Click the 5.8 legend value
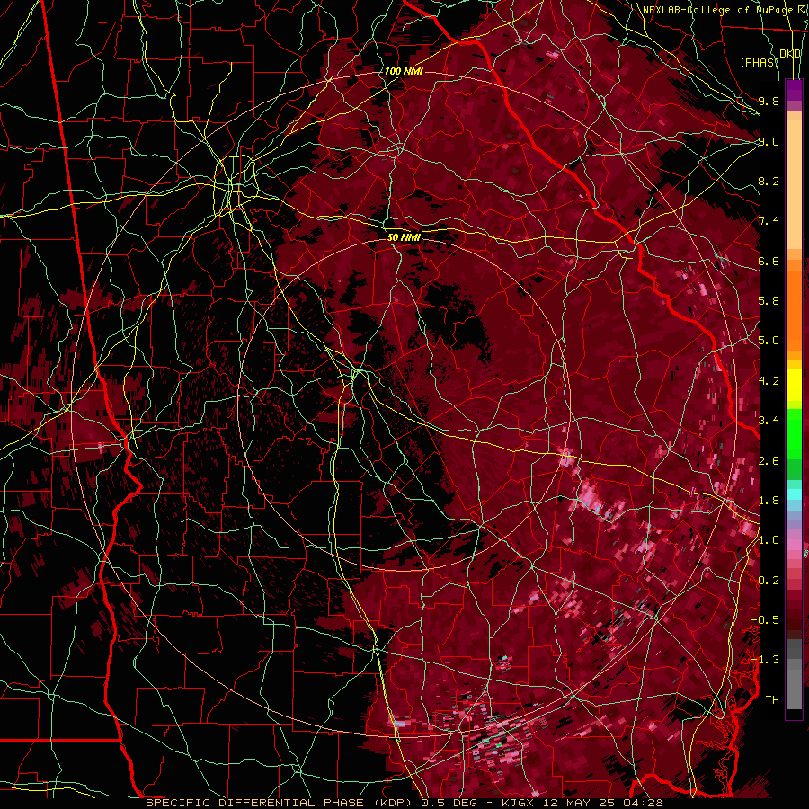The width and height of the screenshot is (809, 809). (x=769, y=301)
